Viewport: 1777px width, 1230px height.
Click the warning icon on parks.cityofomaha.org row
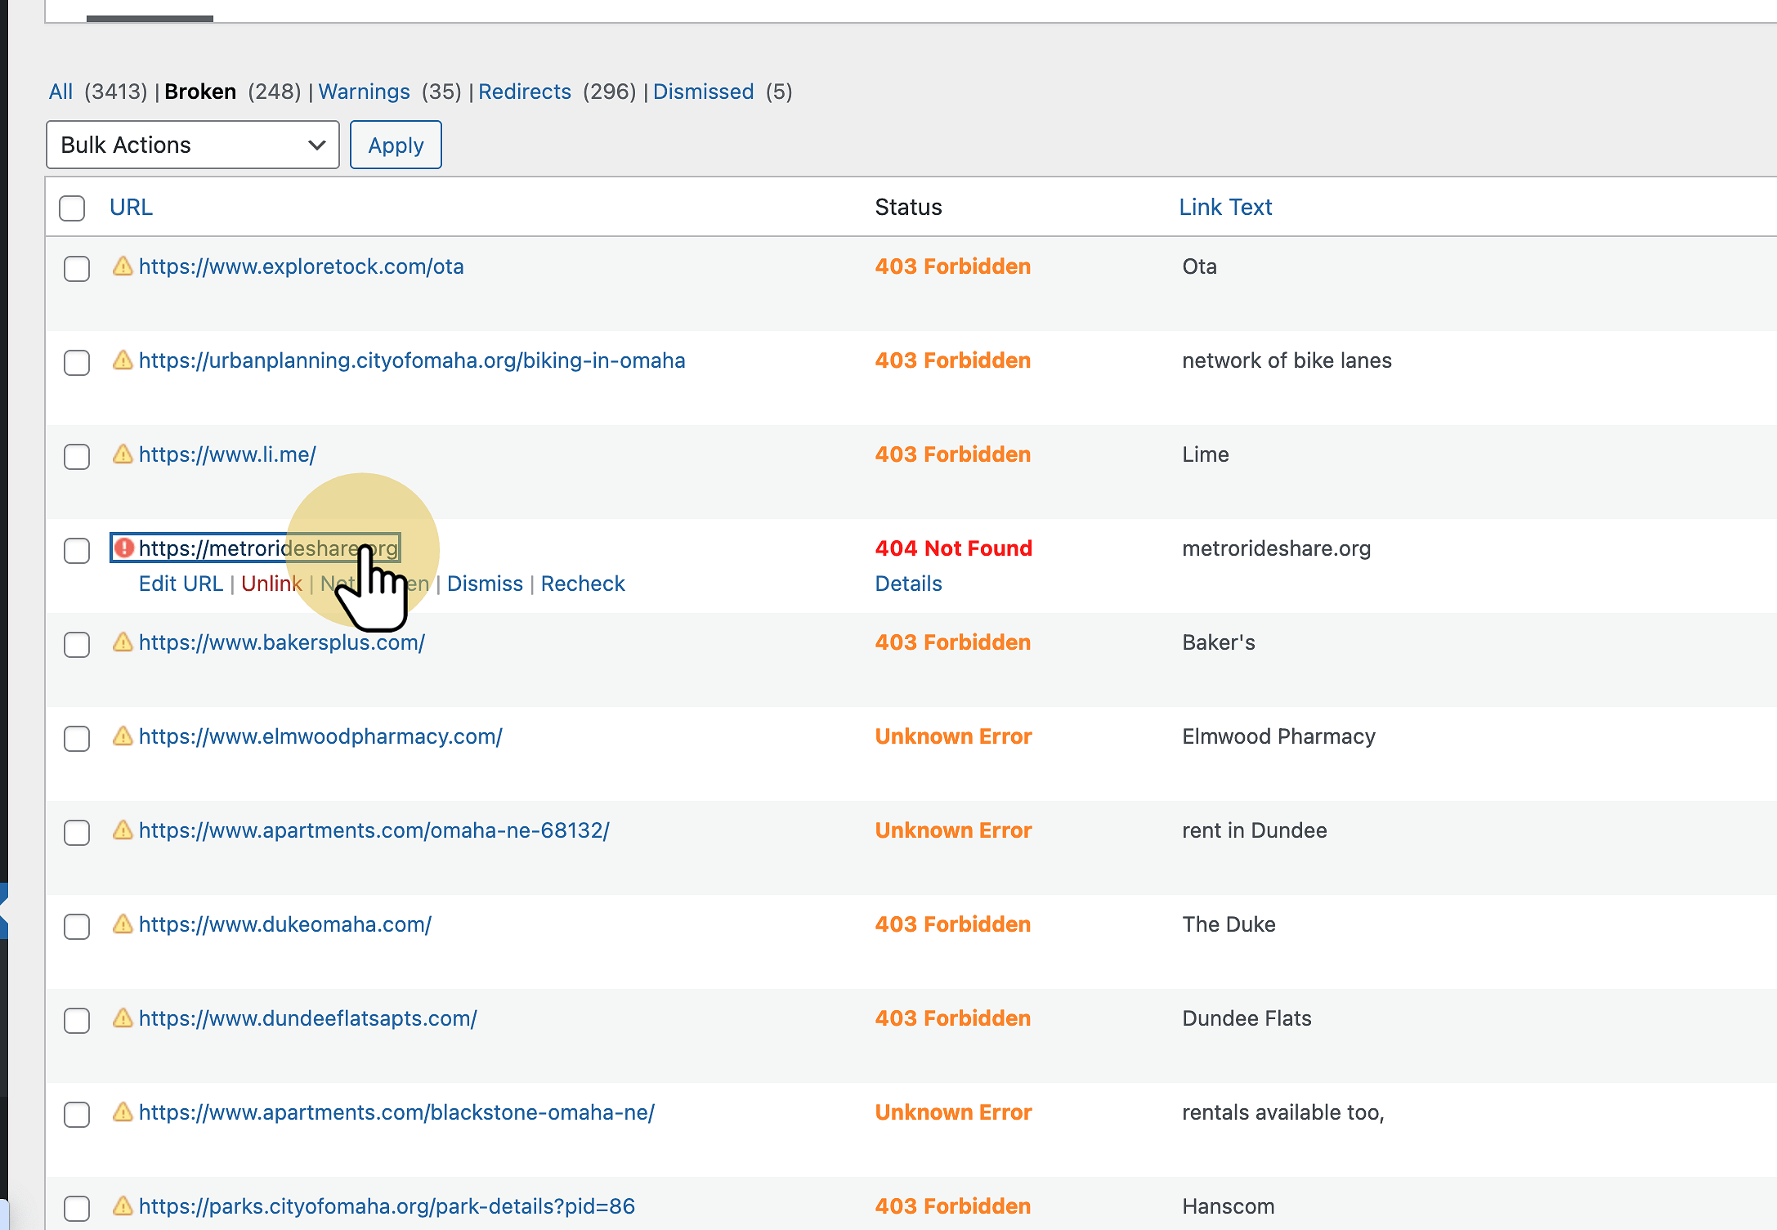(123, 1206)
